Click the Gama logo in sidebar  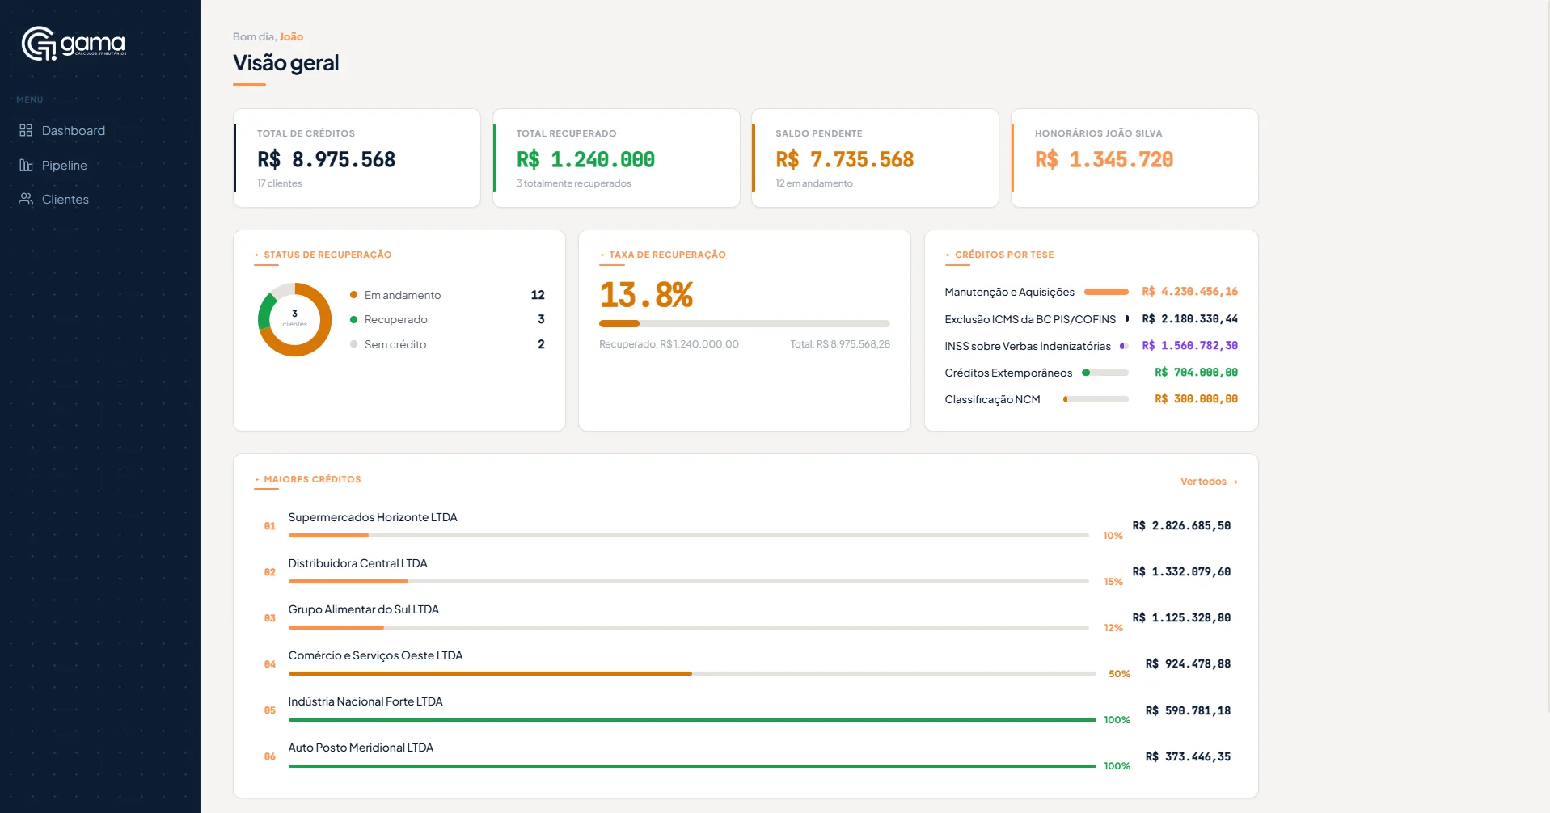(x=74, y=44)
